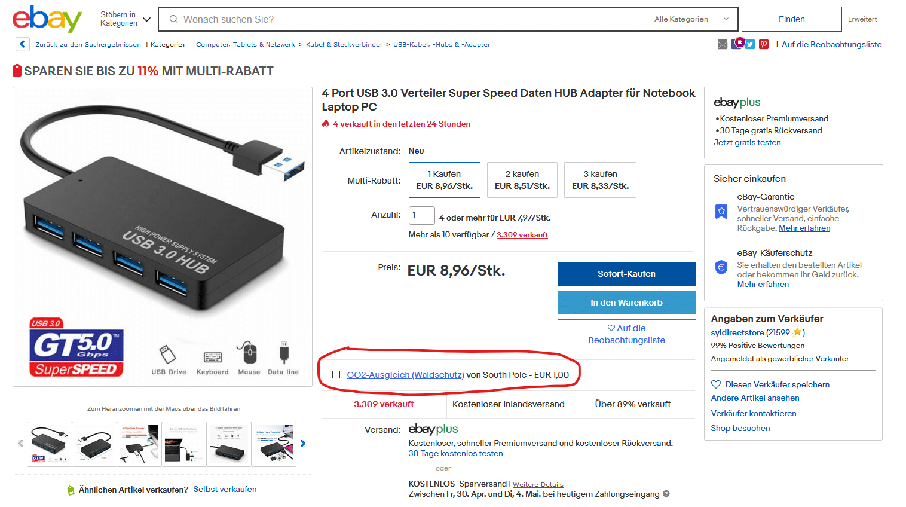Screen dimensions: 906x507
Task: Enable the CO2-Ausgleich (Waldschutz) checkbox
Action: (336, 375)
